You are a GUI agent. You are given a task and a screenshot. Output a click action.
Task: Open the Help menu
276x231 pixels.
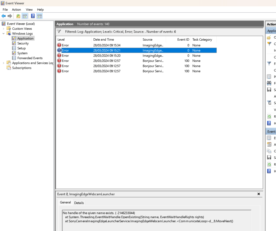click(40, 10)
